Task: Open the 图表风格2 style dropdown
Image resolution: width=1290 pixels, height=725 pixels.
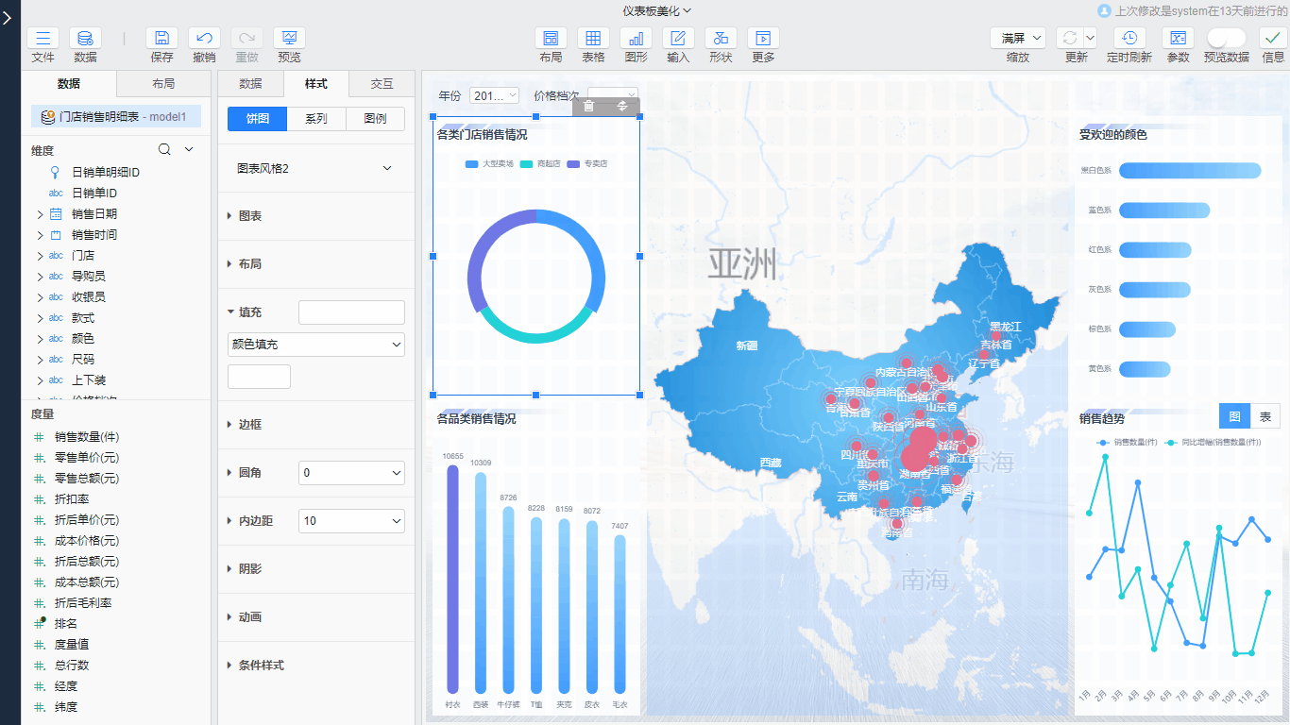Action: pyautogui.click(x=315, y=168)
